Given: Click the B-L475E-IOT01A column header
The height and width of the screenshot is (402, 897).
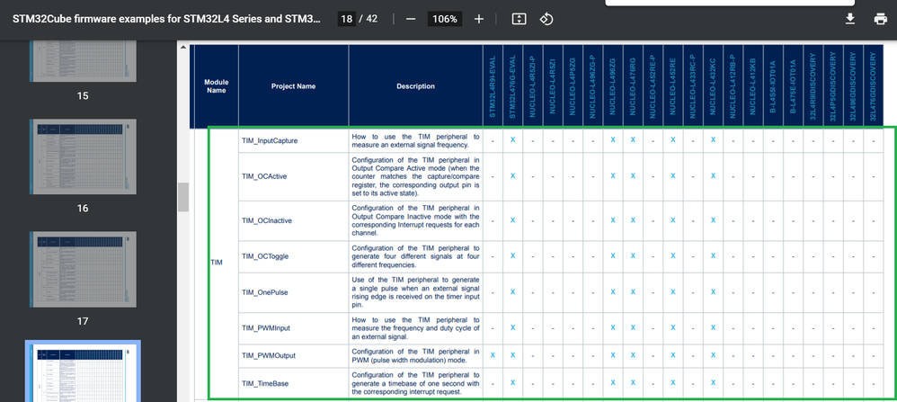Looking at the screenshot, I should [793, 86].
